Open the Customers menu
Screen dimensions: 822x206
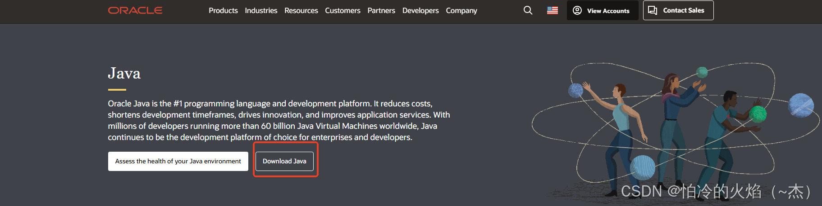tap(342, 10)
